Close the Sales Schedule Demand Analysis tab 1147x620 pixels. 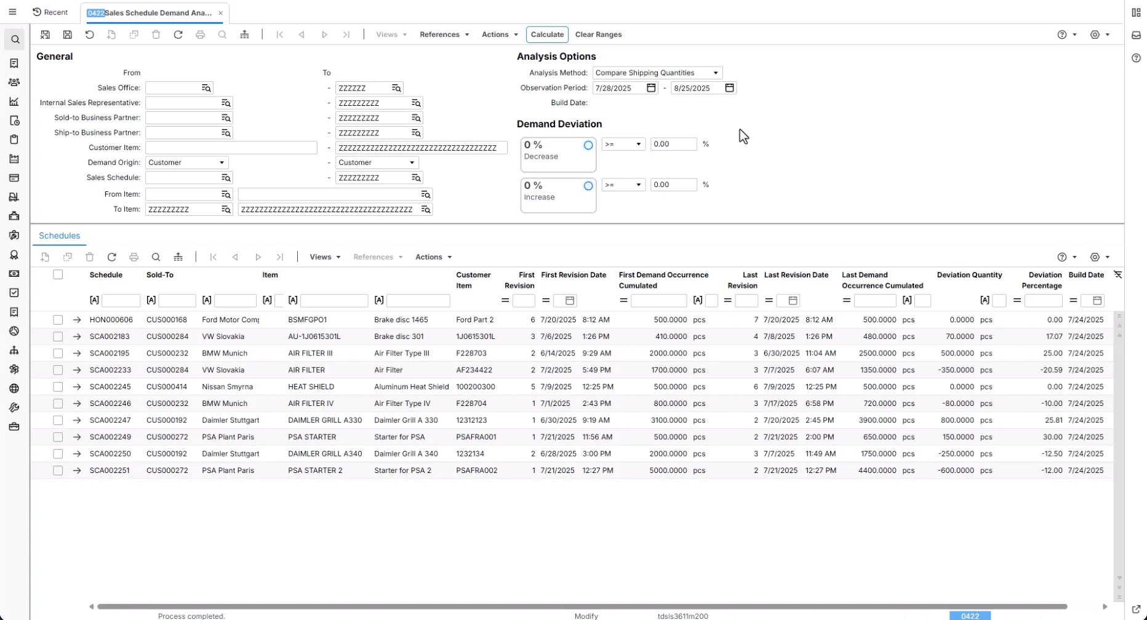[x=220, y=13]
